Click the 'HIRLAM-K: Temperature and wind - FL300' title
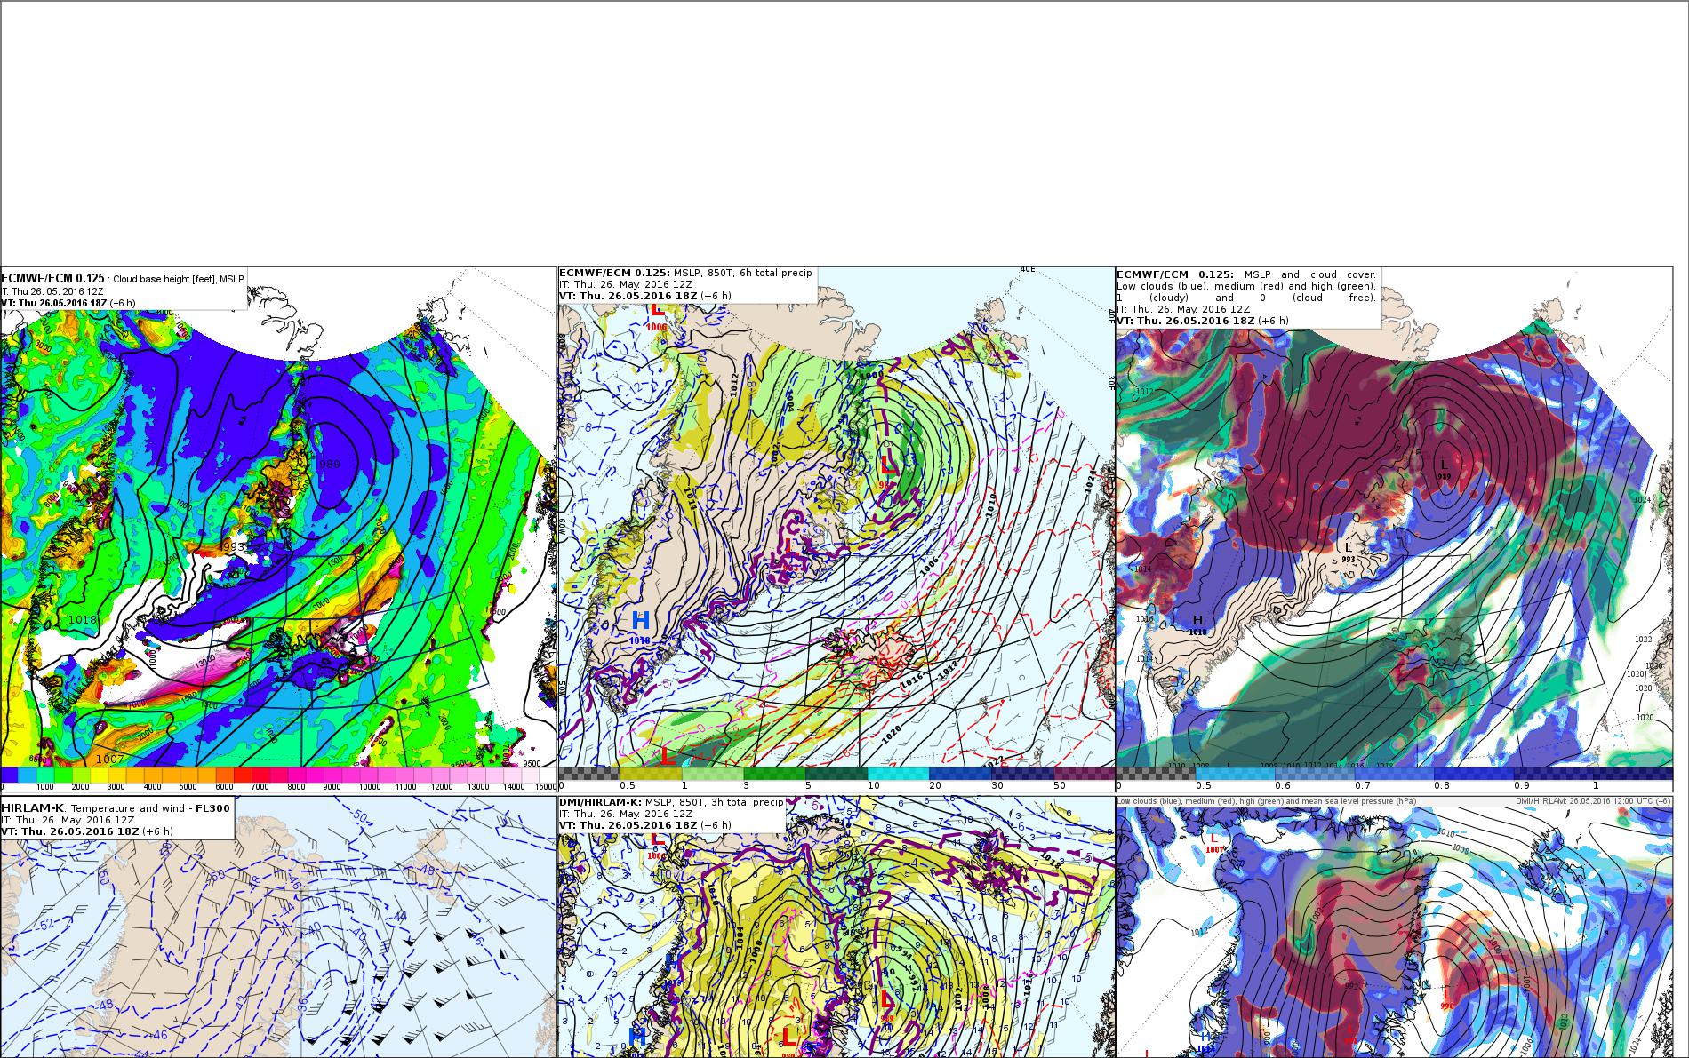 [x=116, y=807]
